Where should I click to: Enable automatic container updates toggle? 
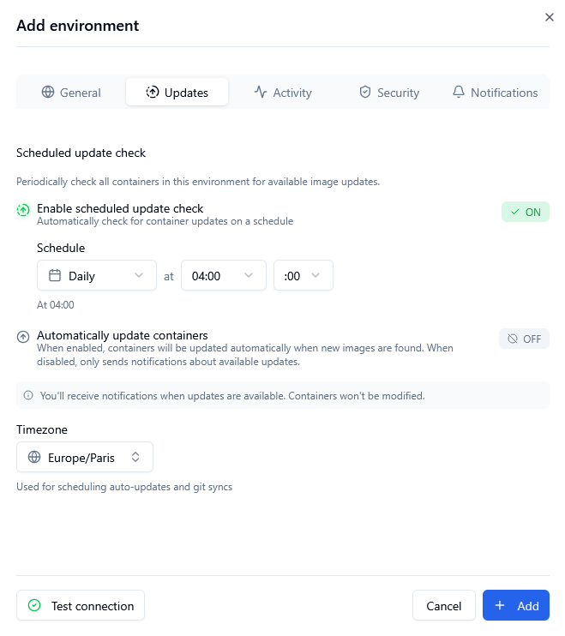click(524, 339)
